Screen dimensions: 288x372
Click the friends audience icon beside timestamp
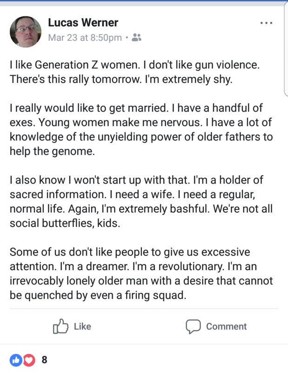point(136,38)
